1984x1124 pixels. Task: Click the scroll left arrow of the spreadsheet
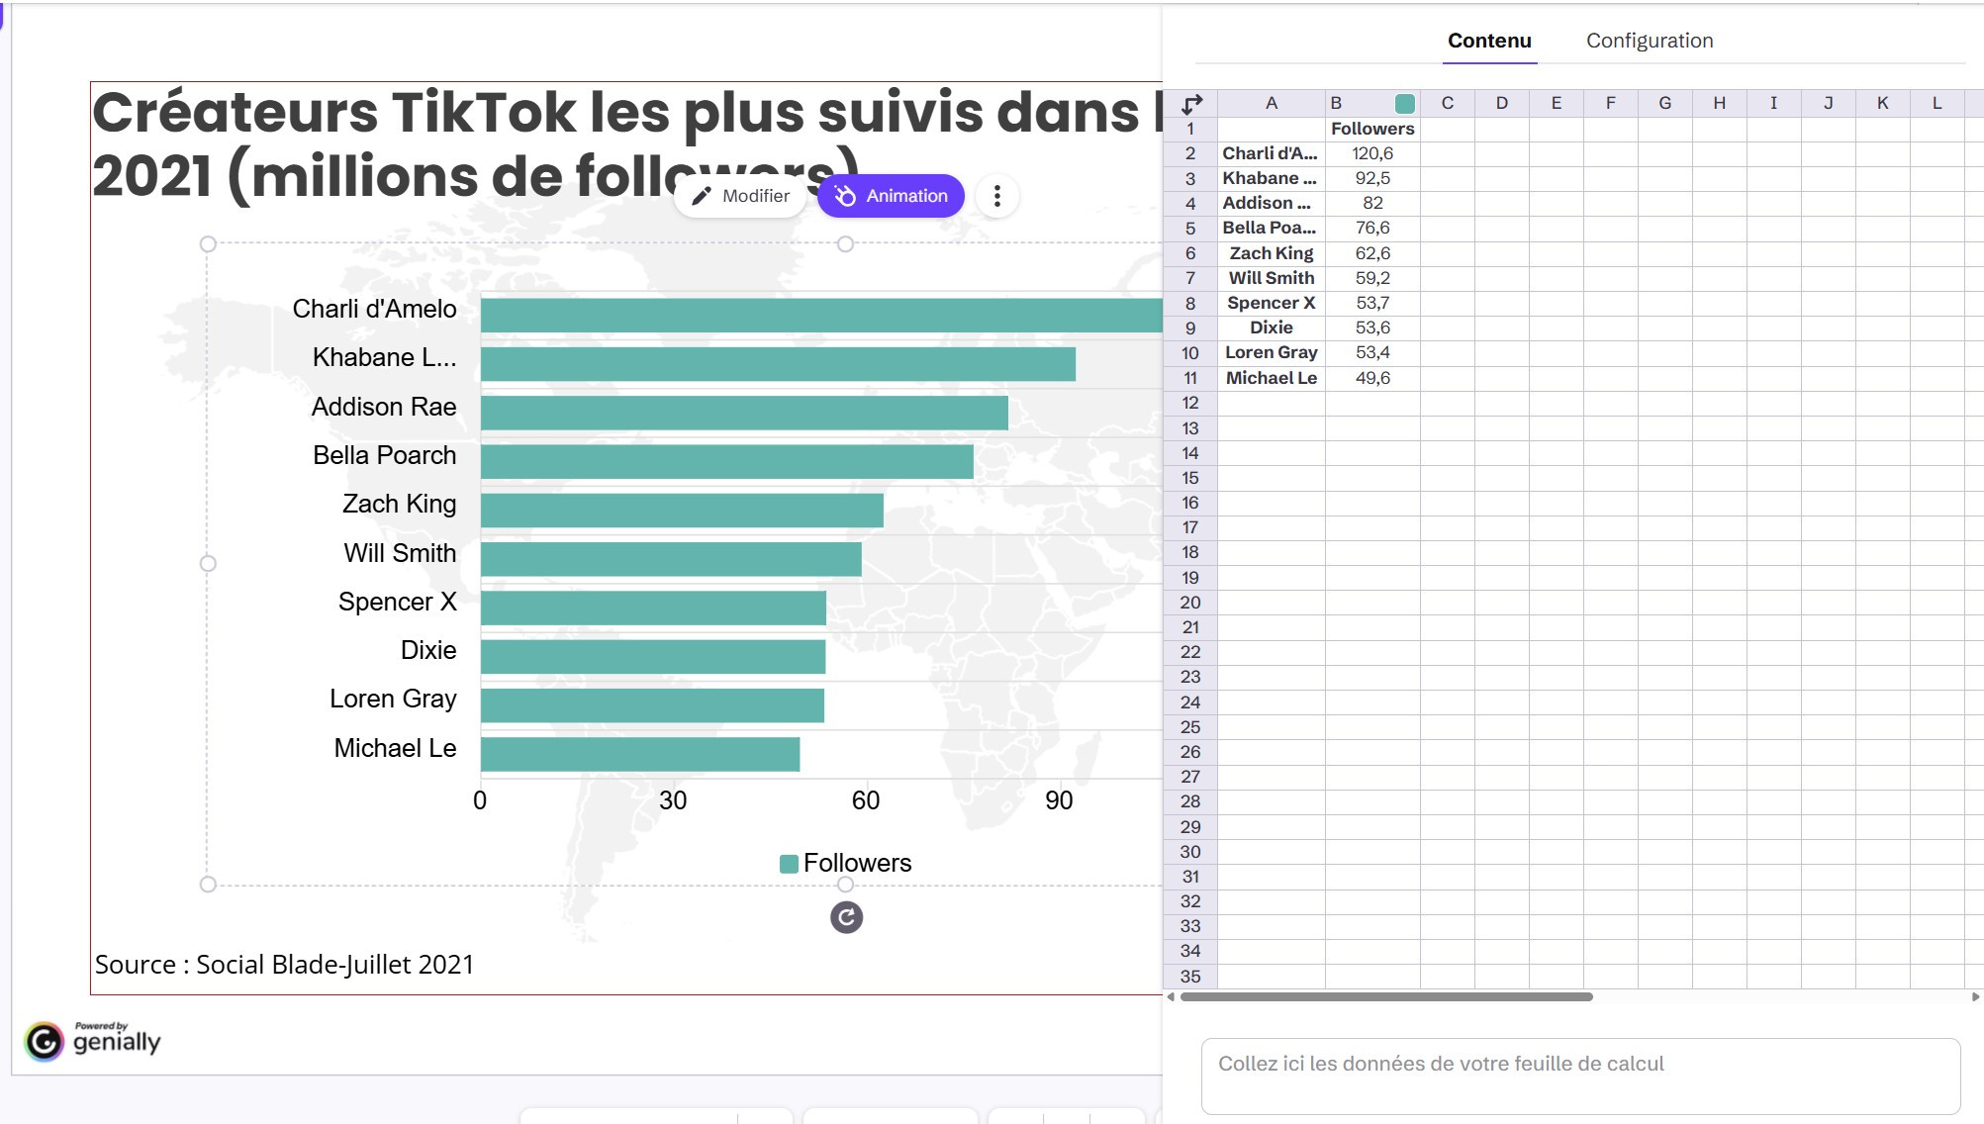pyautogui.click(x=1171, y=997)
